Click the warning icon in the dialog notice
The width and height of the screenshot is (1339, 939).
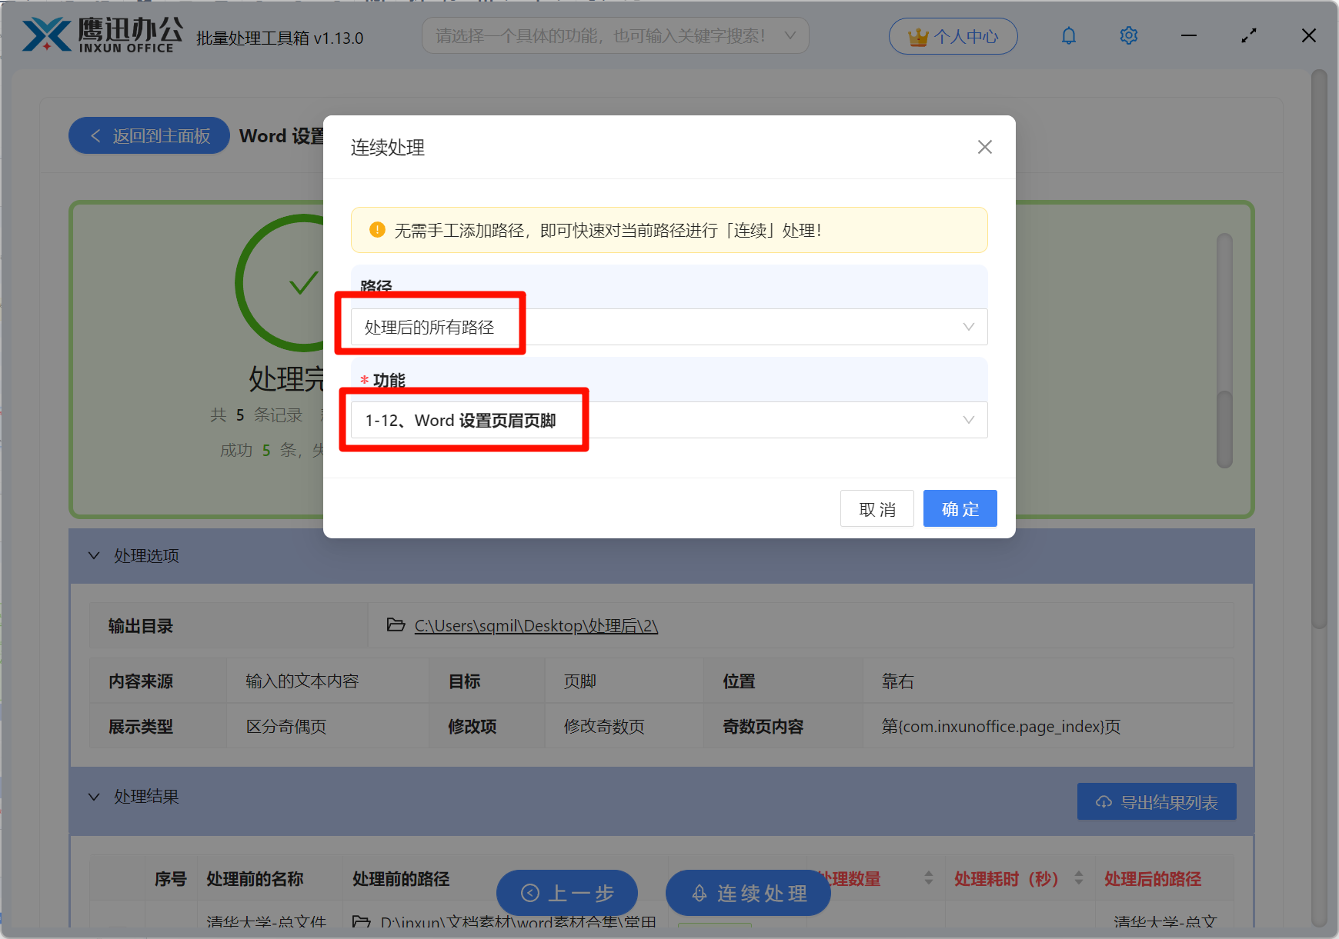tap(376, 229)
